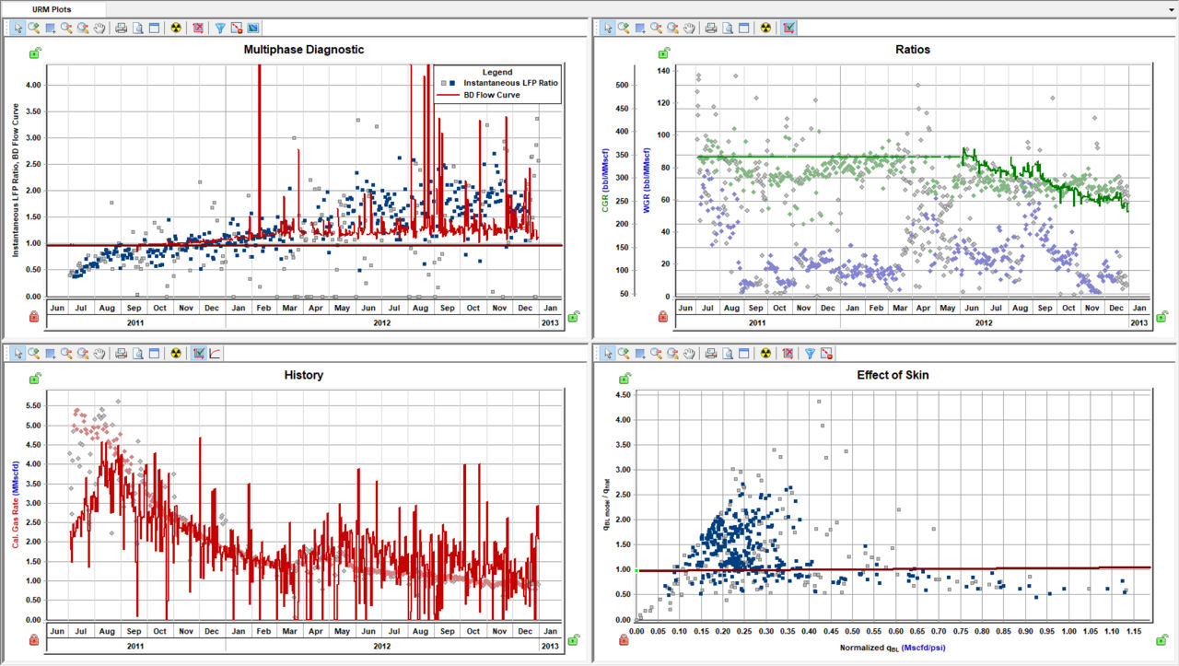Toggle green unlock padlock above Multiphase Diagnostic y-axis
The width and height of the screenshot is (1179, 666).
pyautogui.click(x=34, y=53)
